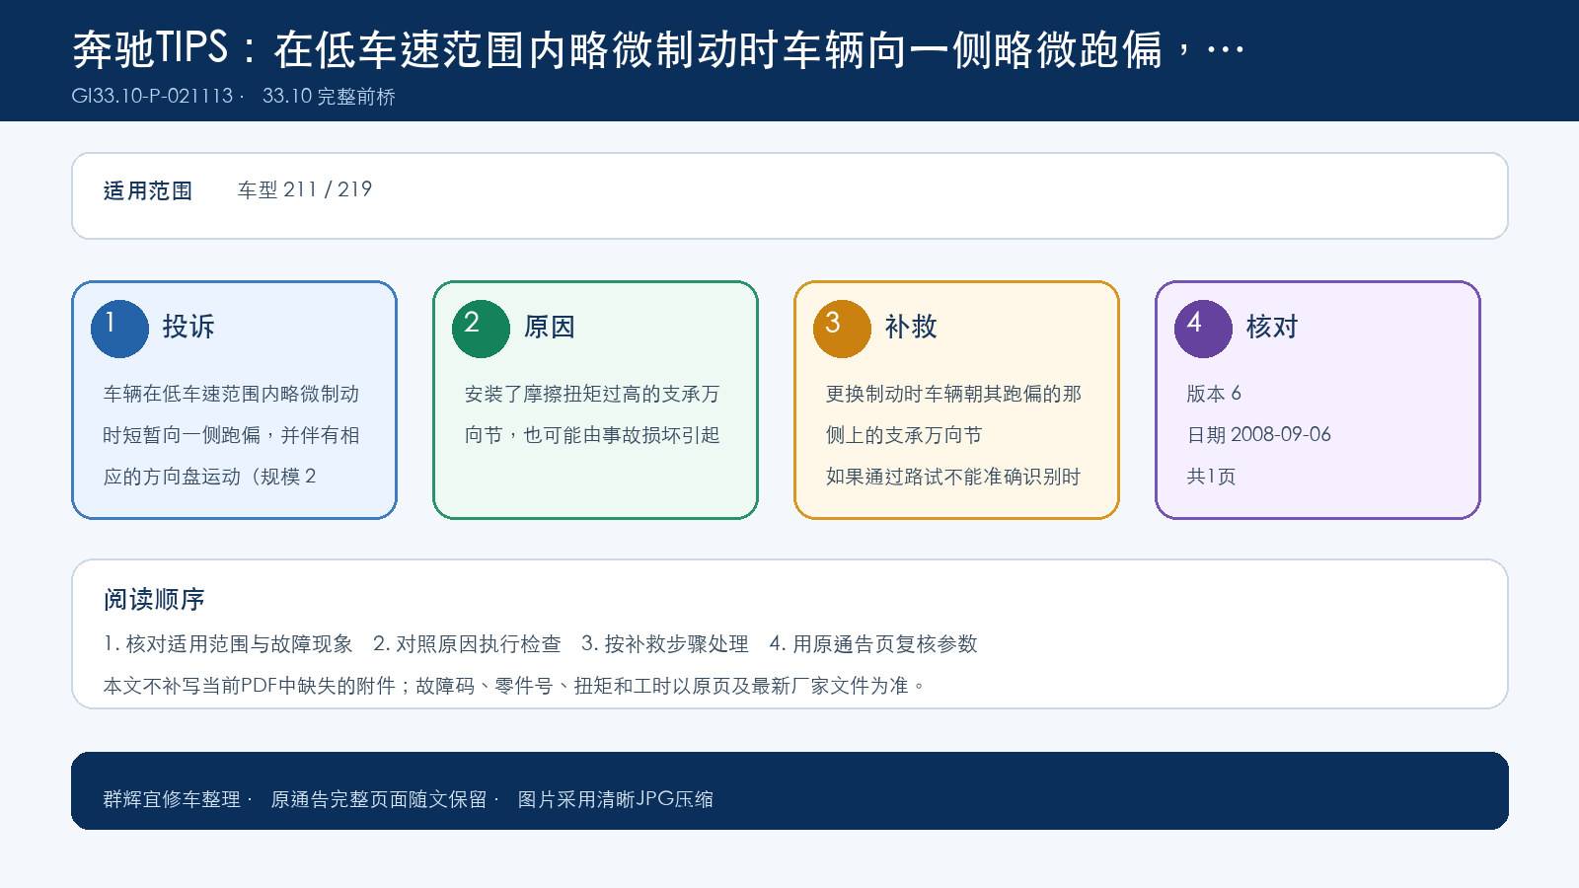Click document number GI33.10-P-021113
Image resolution: width=1579 pixels, height=888 pixels.
point(153,96)
